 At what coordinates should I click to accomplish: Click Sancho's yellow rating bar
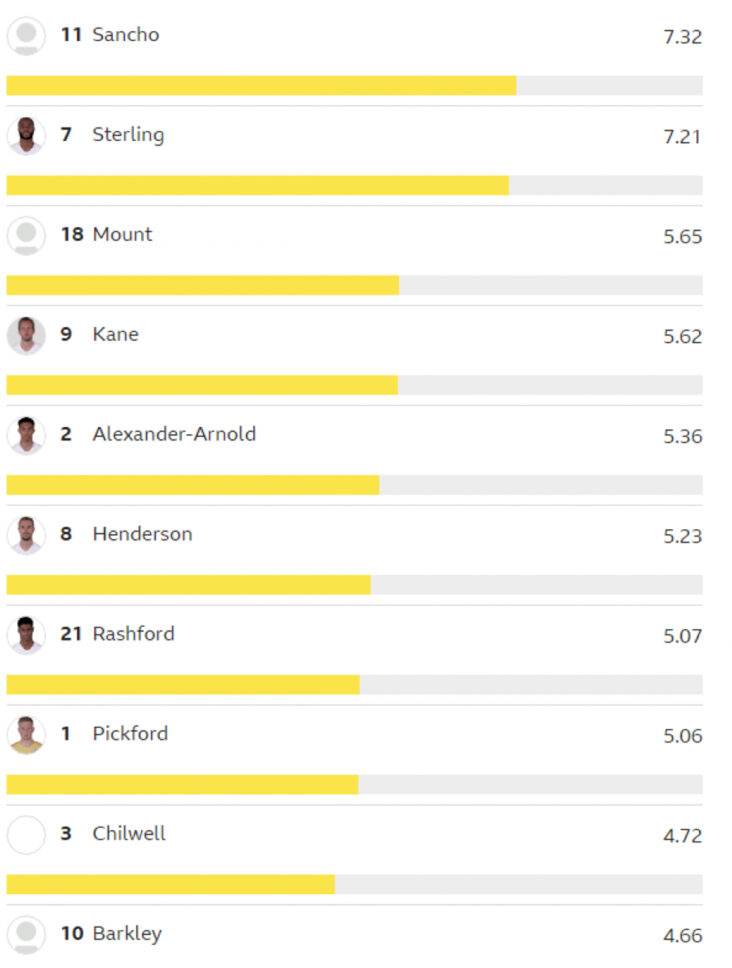click(261, 86)
